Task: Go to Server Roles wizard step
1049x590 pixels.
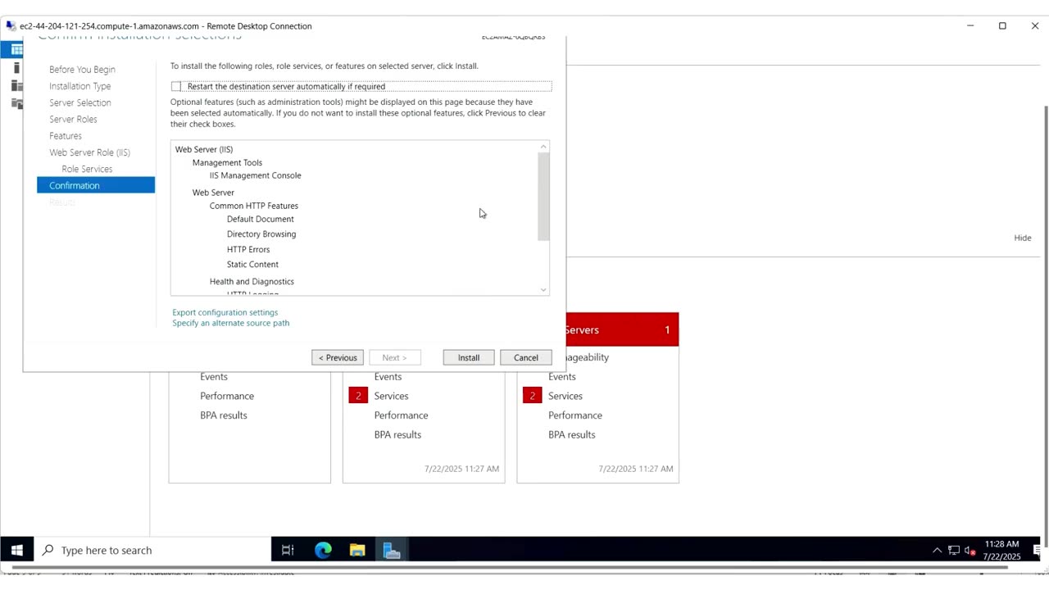Action: pyautogui.click(x=73, y=119)
